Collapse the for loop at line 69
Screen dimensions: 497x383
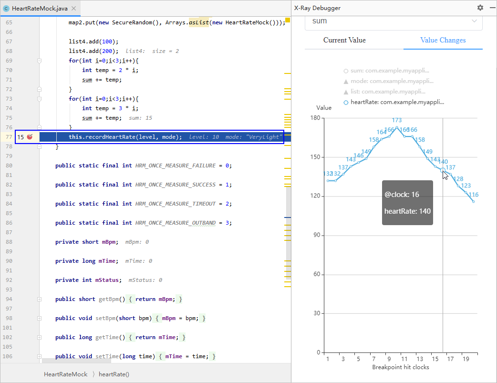click(39, 61)
